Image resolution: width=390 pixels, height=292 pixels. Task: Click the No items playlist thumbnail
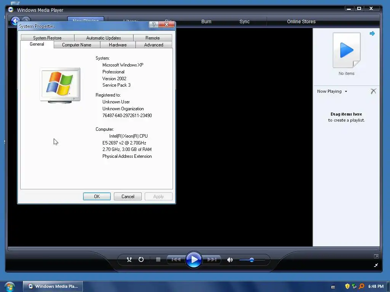[347, 50]
